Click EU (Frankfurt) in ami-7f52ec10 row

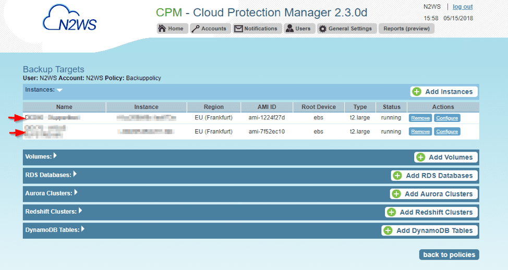[213, 131]
